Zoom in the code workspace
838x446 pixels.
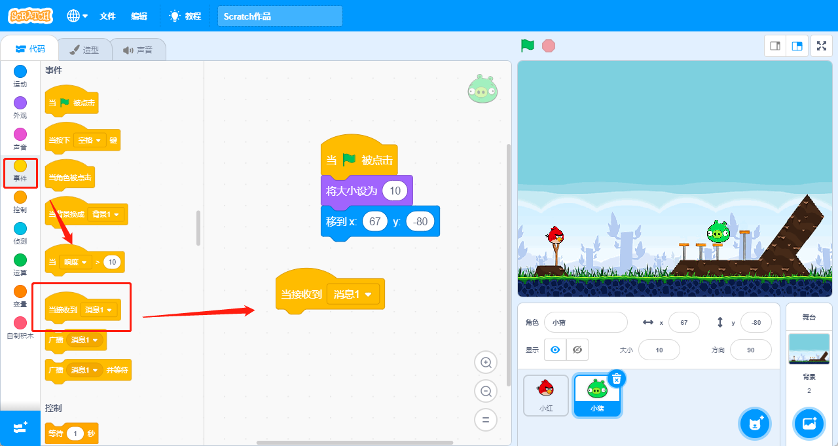(x=486, y=362)
